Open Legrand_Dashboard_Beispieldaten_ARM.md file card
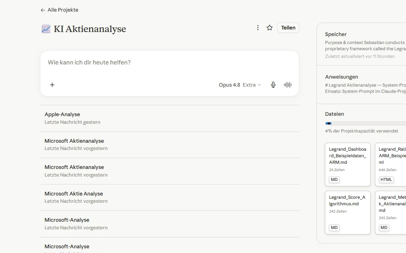Image resolution: width=406 pixels, height=253 pixels. pyautogui.click(x=348, y=165)
